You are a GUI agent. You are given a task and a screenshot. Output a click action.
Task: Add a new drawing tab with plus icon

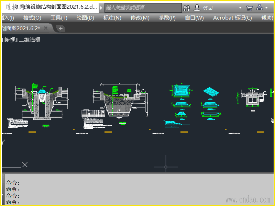[60, 28]
